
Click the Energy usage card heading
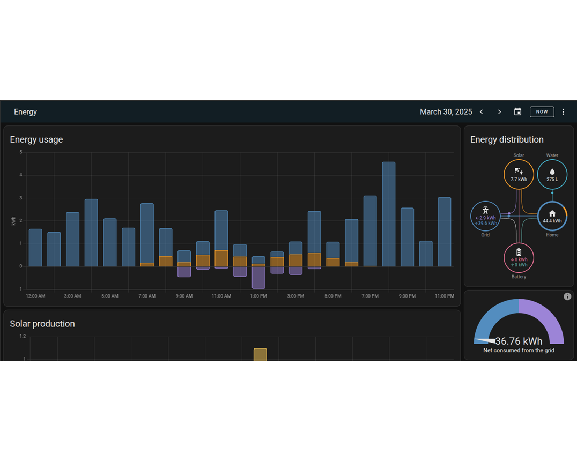point(36,139)
